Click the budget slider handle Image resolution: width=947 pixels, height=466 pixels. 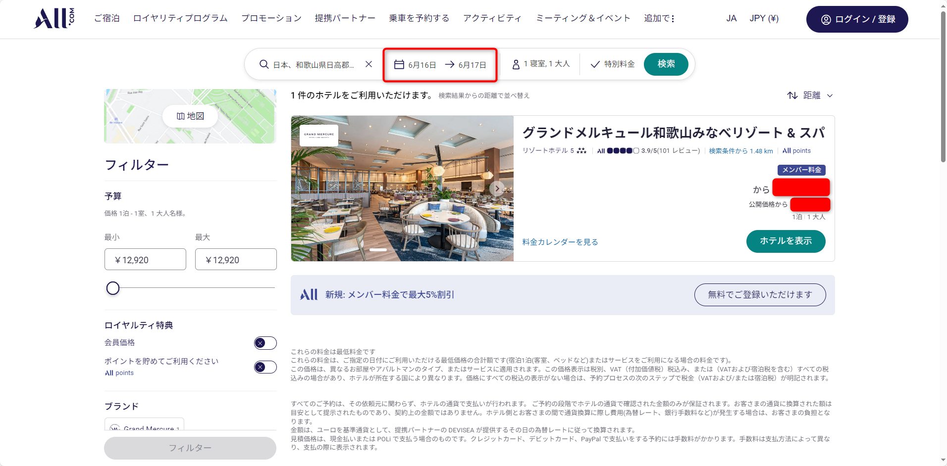(113, 288)
